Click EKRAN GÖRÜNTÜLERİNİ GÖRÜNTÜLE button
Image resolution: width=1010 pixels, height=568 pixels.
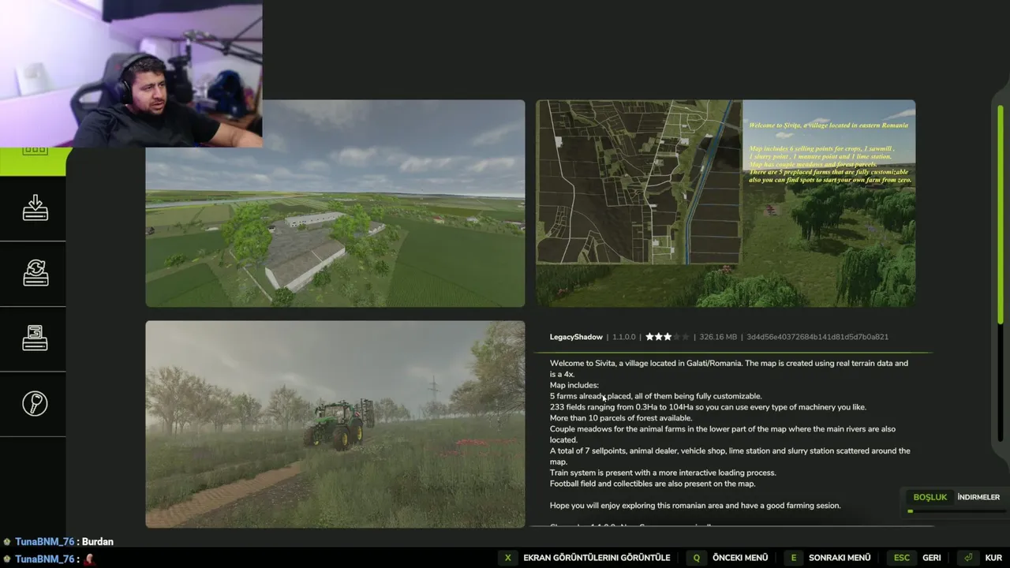pos(597,558)
